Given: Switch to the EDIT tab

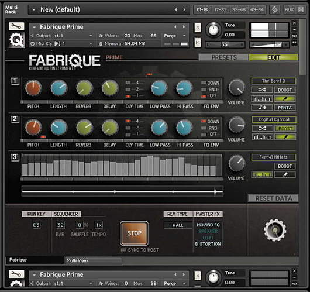Looking at the screenshot, I should pos(274,57).
